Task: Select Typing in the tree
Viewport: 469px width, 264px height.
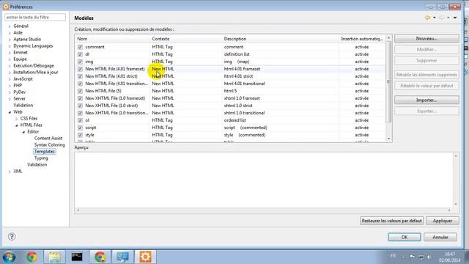Action: (x=41, y=158)
